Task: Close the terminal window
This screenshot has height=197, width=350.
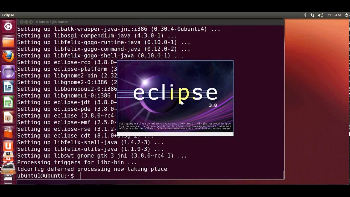Action: pos(22,22)
